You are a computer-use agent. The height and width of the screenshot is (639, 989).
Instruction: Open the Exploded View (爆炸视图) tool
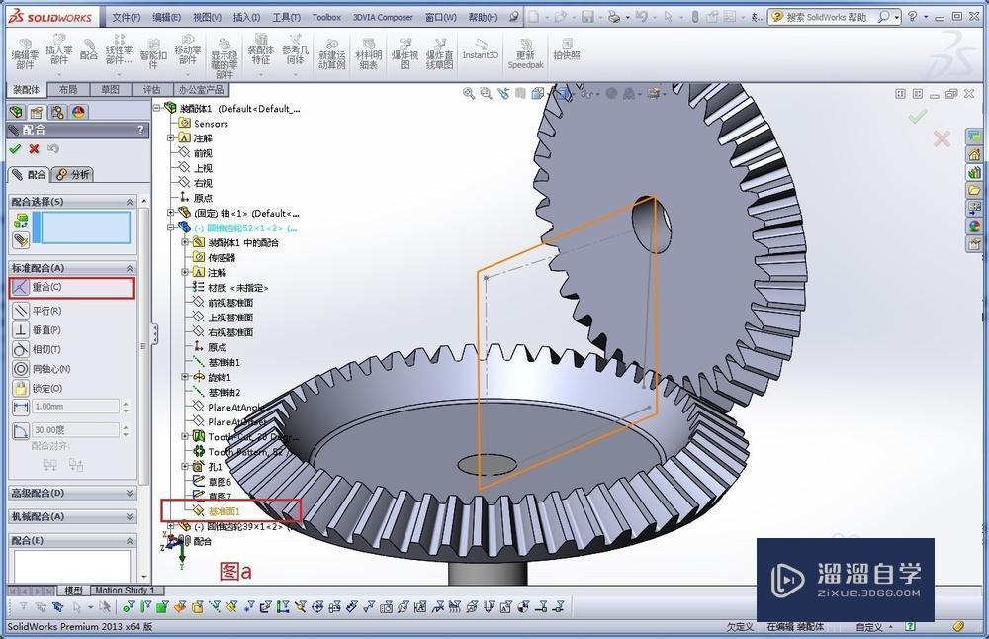[405, 51]
